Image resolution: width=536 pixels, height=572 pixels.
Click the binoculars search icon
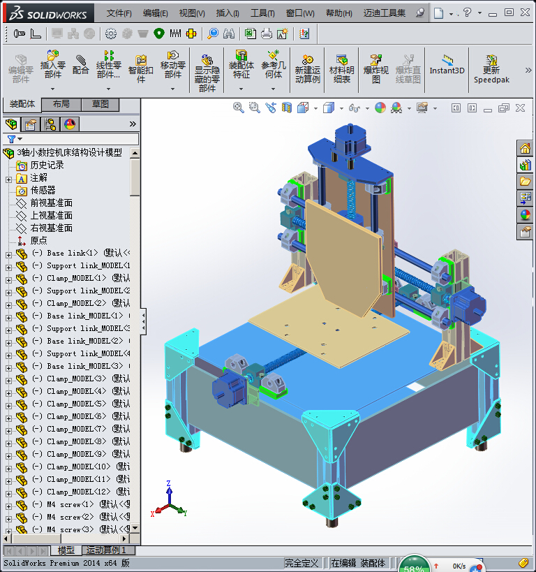point(229,34)
